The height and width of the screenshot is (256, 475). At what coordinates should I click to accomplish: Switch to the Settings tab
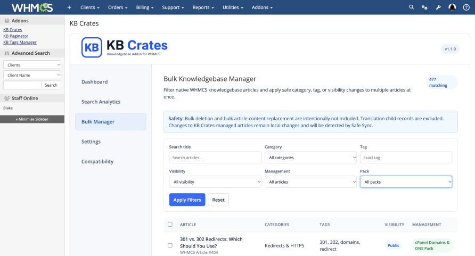point(111,142)
